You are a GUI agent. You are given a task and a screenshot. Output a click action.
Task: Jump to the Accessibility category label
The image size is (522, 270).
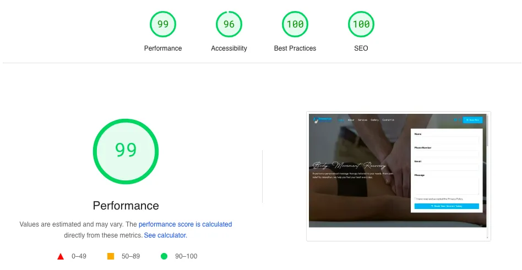tap(229, 48)
